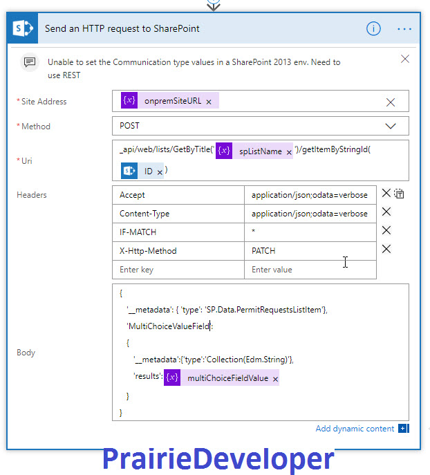
Task: Click the '_api/web/lists/GetByTitle(' Uri text
Action: pos(167,149)
